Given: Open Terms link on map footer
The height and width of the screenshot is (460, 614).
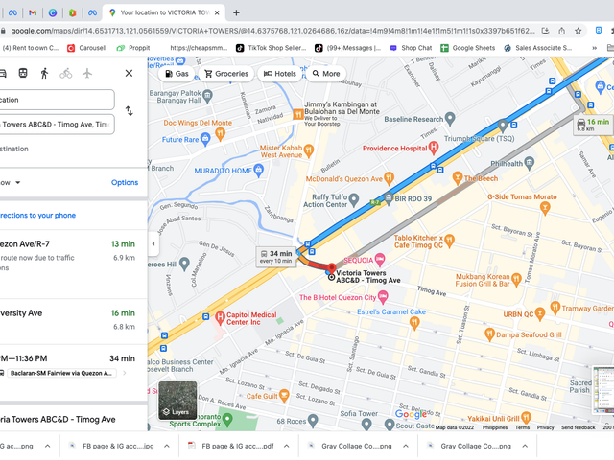Looking at the screenshot, I should pos(522,427).
